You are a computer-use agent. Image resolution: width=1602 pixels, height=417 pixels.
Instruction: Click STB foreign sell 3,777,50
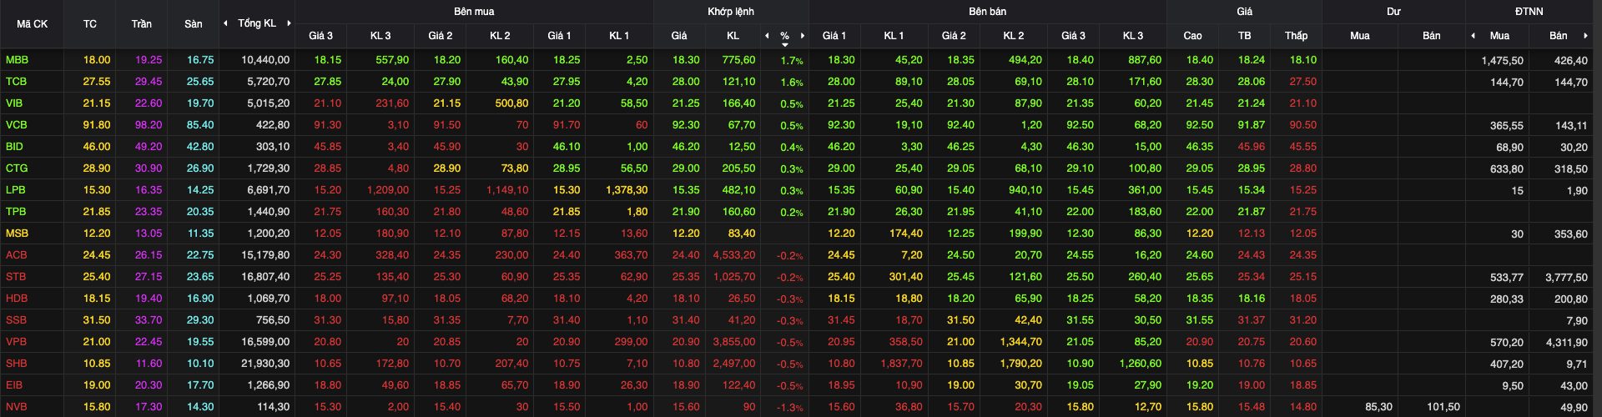pos(1566,278)
